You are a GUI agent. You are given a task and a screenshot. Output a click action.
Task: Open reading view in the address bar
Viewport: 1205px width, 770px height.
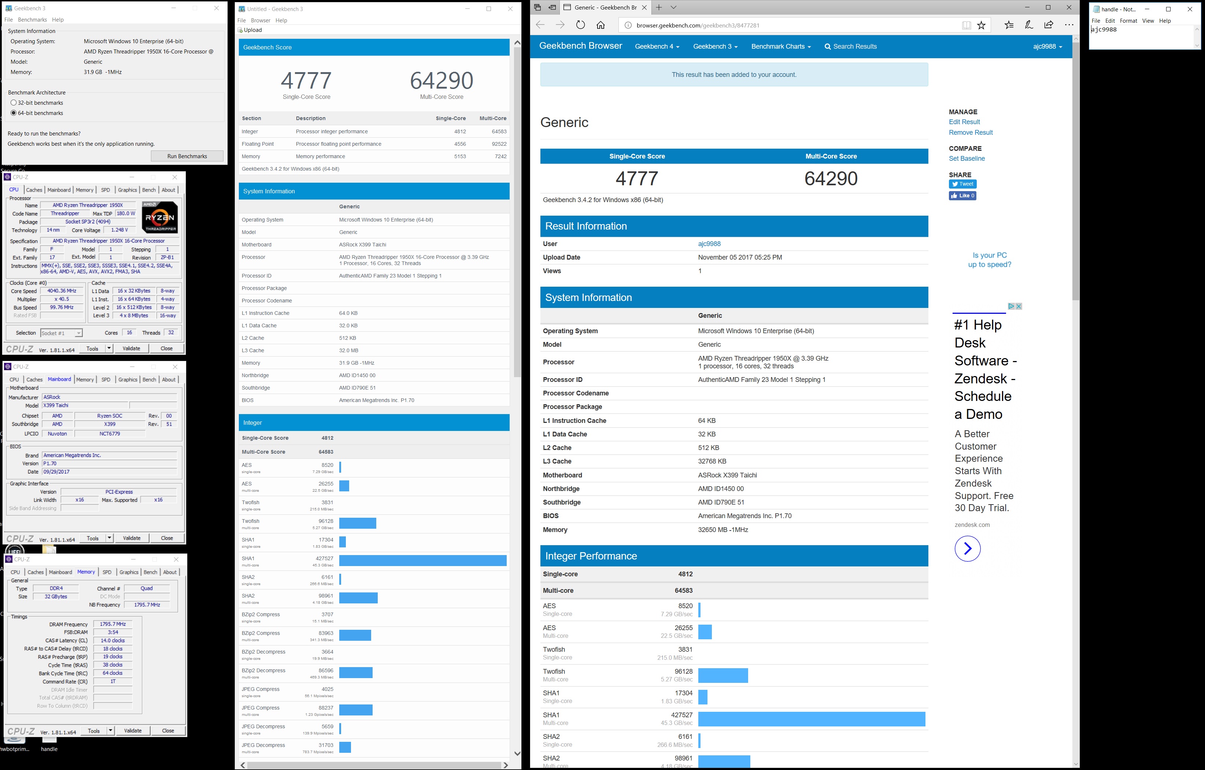[966, 26]
